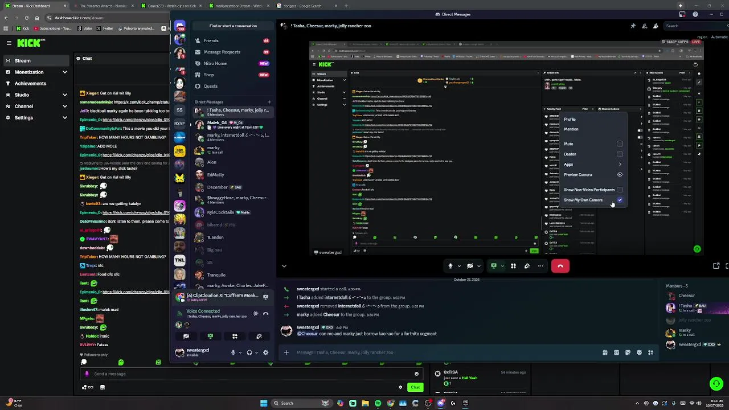
Task: Send Kick chat message with Chat button
Action: click(415, 387)
